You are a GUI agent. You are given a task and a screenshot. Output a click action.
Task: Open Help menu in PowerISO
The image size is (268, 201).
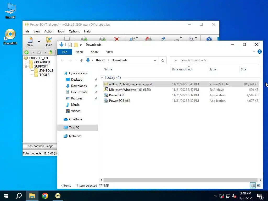click(x=87, y=31)
